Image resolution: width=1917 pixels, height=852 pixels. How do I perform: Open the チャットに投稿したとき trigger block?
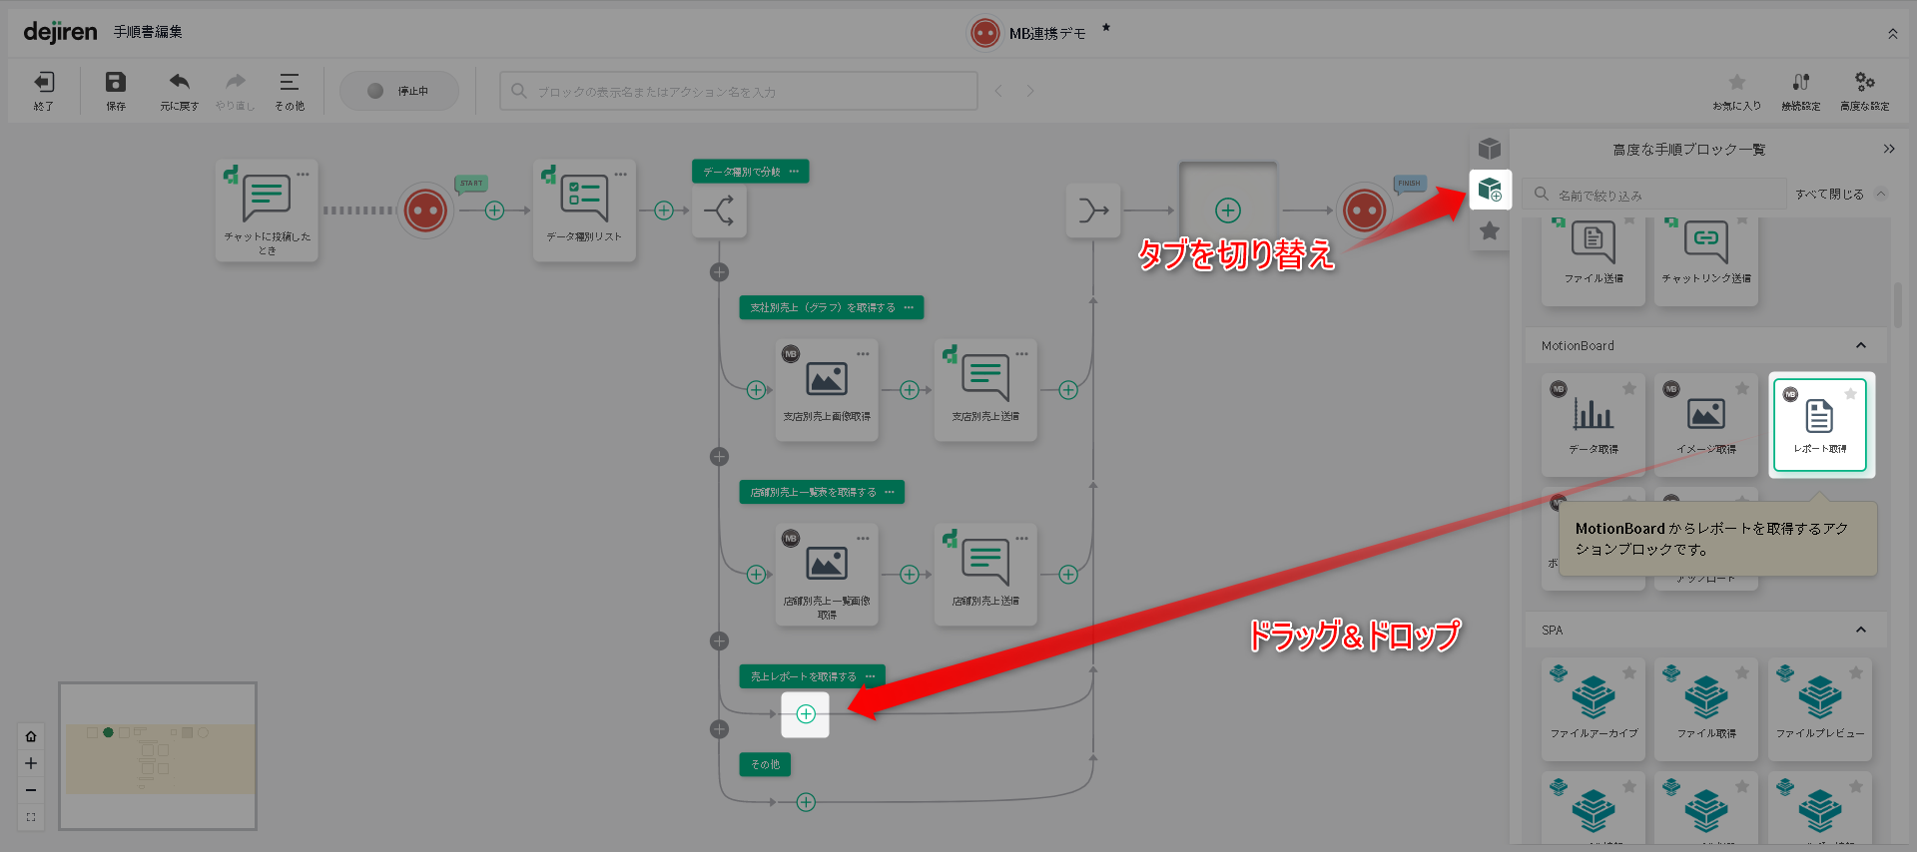267,211
